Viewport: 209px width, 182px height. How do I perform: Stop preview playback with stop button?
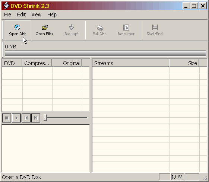7,118
